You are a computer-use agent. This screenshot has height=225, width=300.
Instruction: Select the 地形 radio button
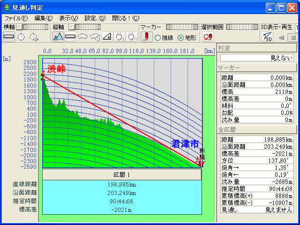tap(180, 38)
